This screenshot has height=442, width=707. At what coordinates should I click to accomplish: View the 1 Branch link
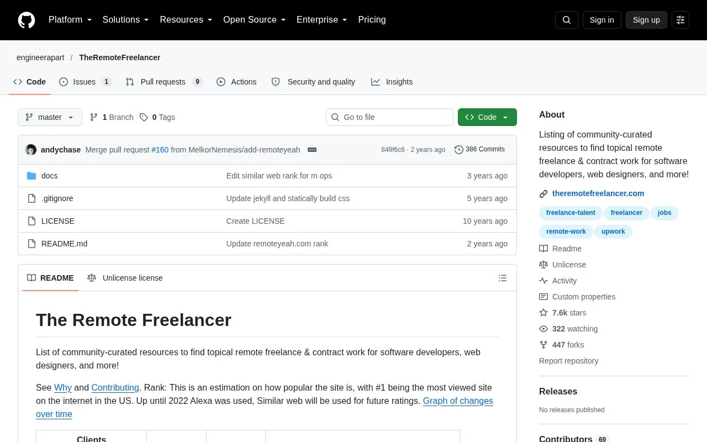click(112, 117)
